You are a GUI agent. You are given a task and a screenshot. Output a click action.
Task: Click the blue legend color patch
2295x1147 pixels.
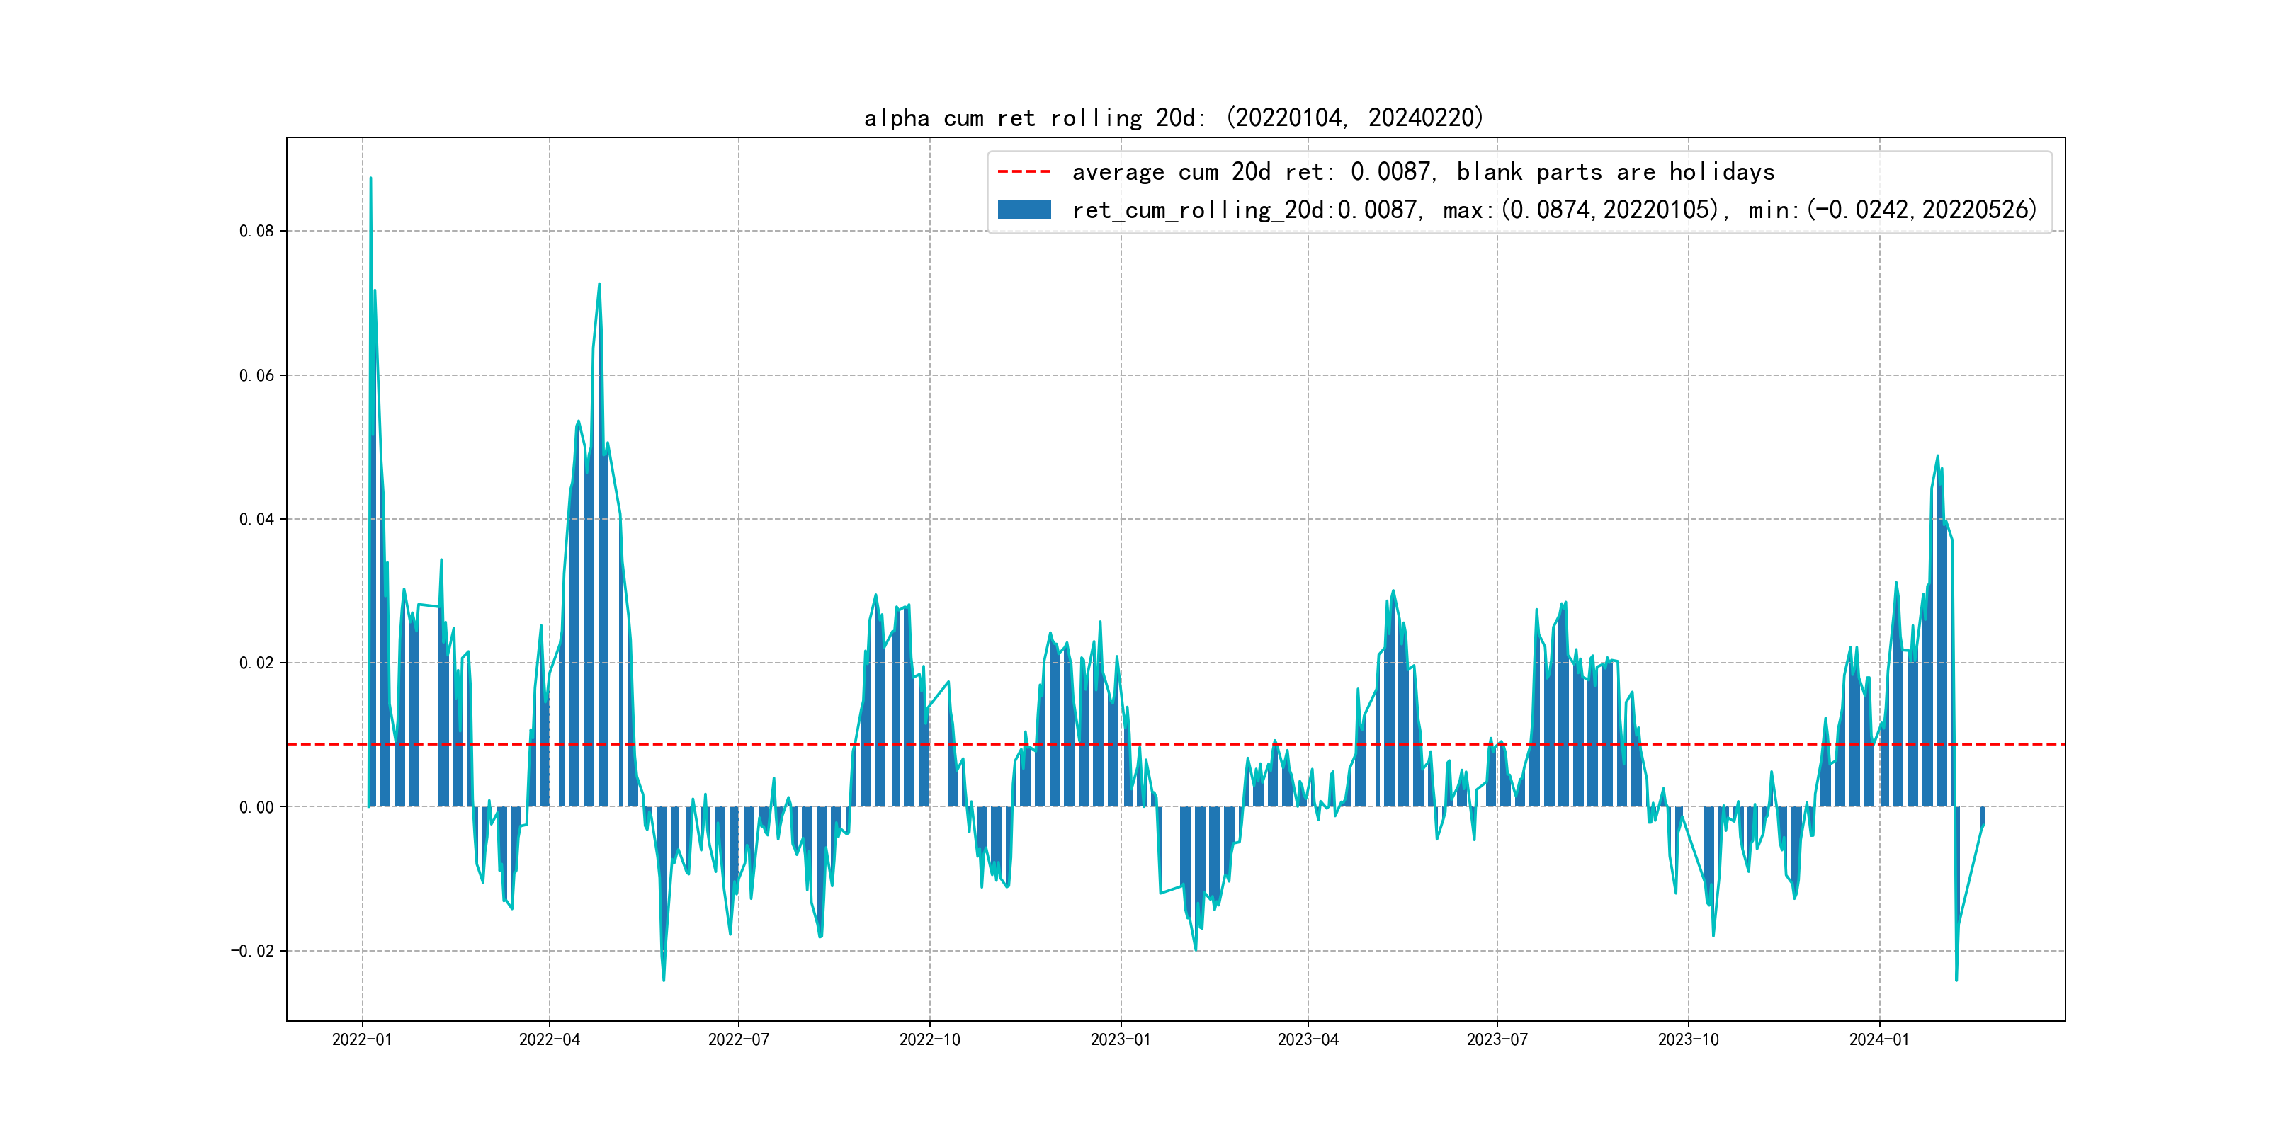[x=1024, y=210]
